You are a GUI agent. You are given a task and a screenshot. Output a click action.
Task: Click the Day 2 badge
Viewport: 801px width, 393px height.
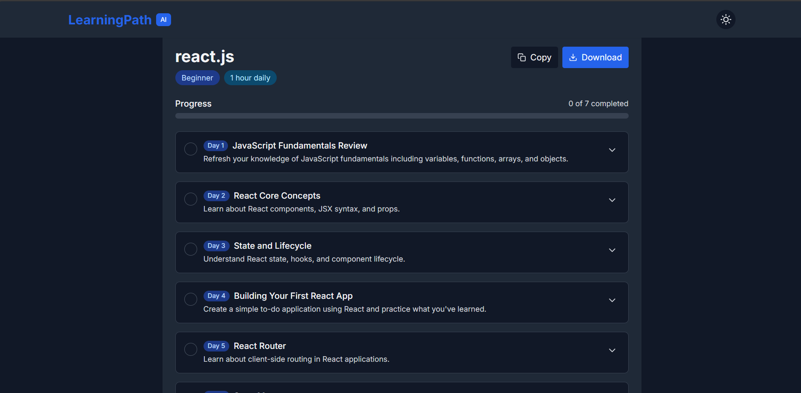coord(216,196)
